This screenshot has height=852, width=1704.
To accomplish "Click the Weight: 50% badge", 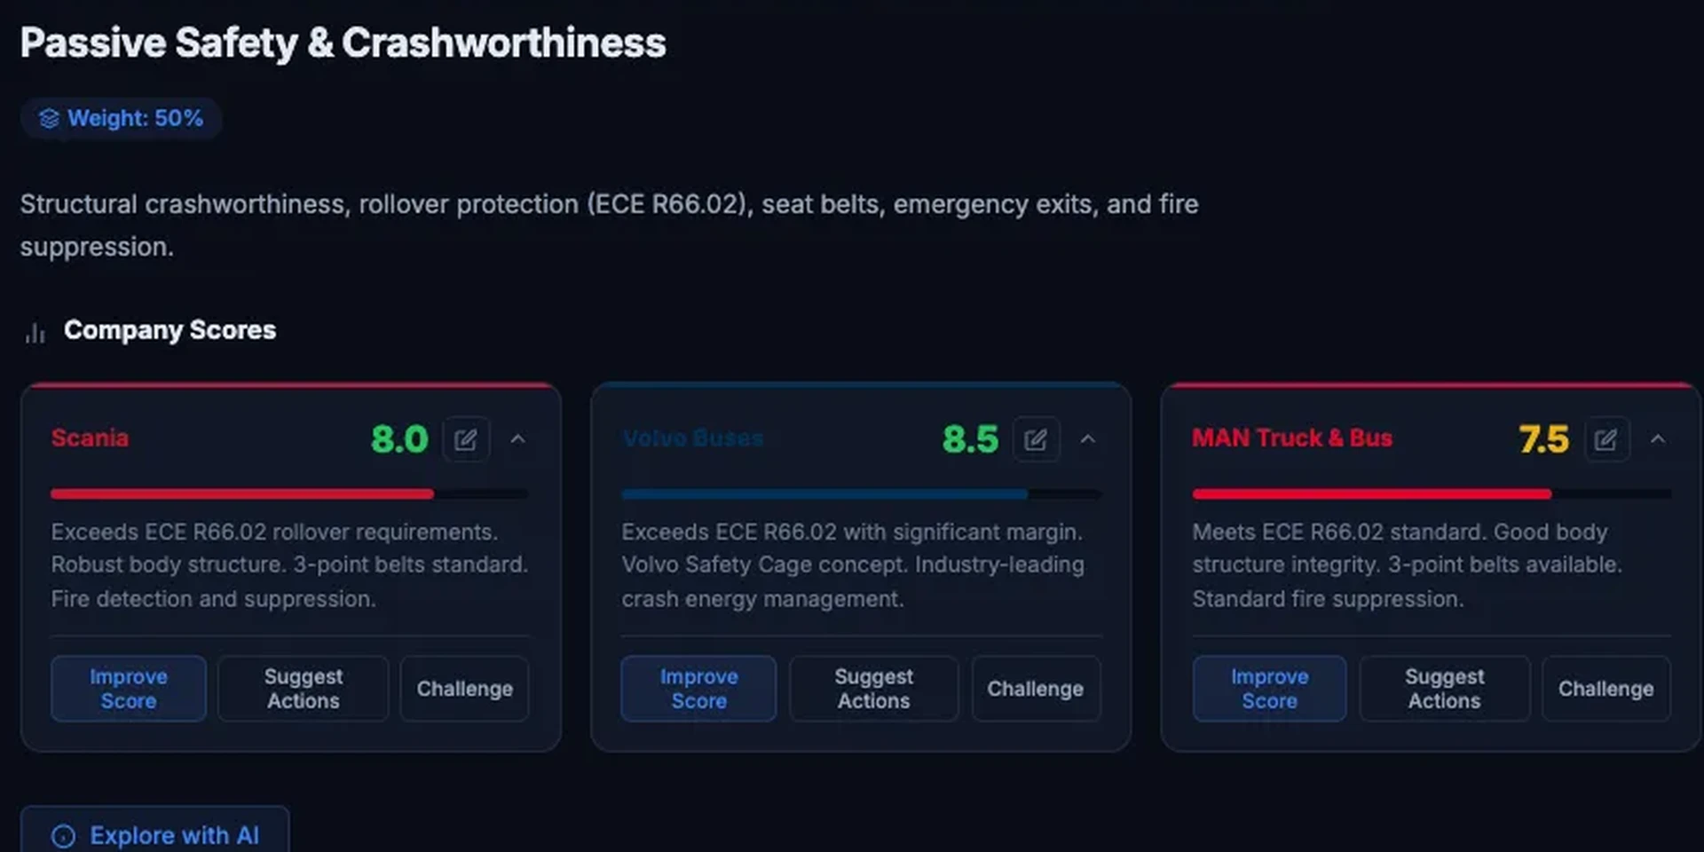I will coord(122,118).
